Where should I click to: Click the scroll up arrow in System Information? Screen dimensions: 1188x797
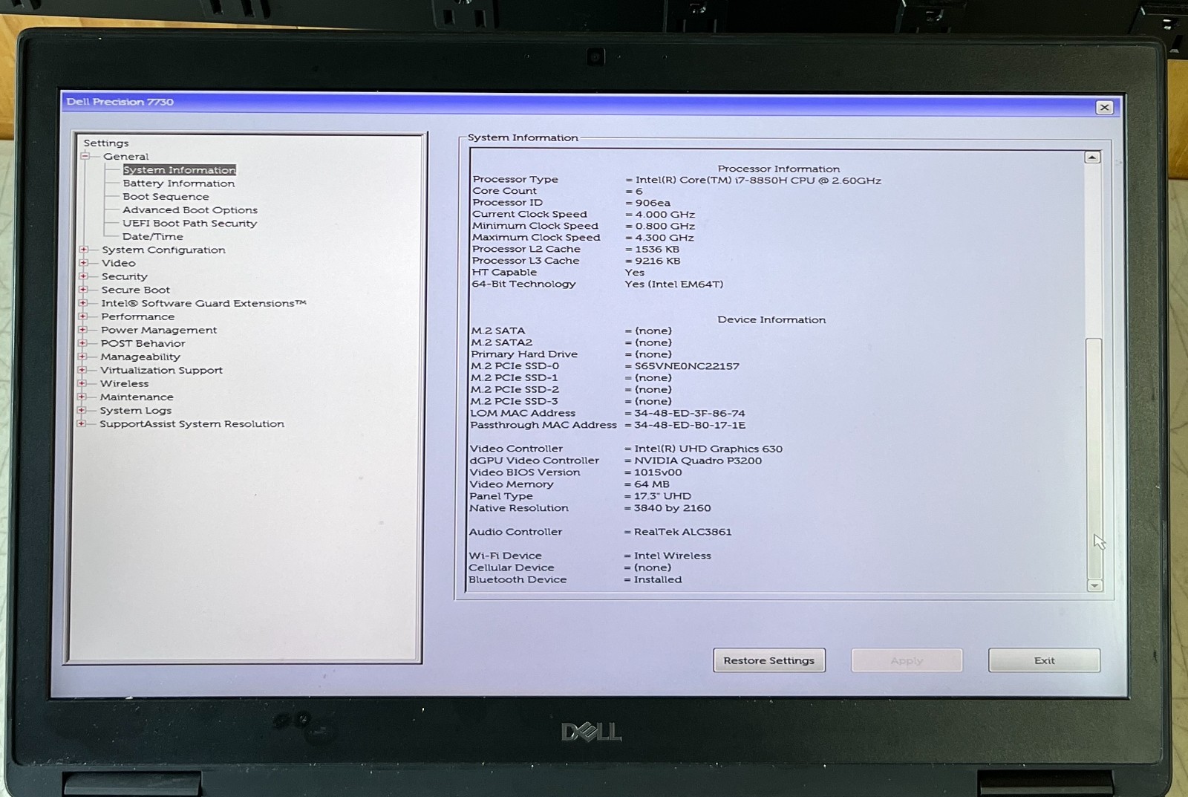(x=1092, y=157)
